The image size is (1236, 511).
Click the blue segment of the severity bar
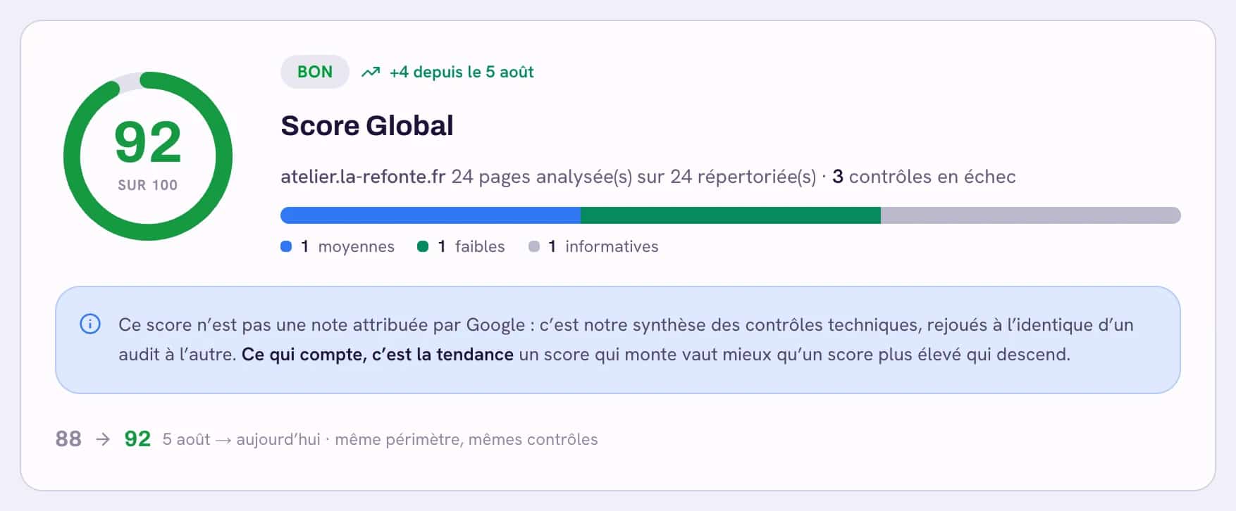pyautogui.click(x=431, y=215)
